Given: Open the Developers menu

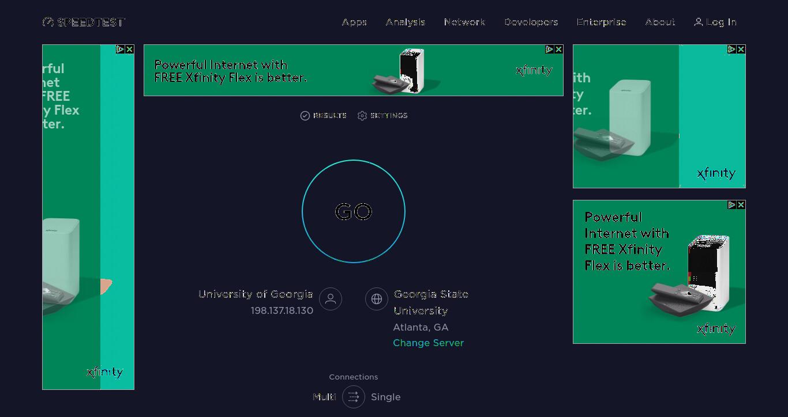Looking at the screenshot, I should 531,22.
